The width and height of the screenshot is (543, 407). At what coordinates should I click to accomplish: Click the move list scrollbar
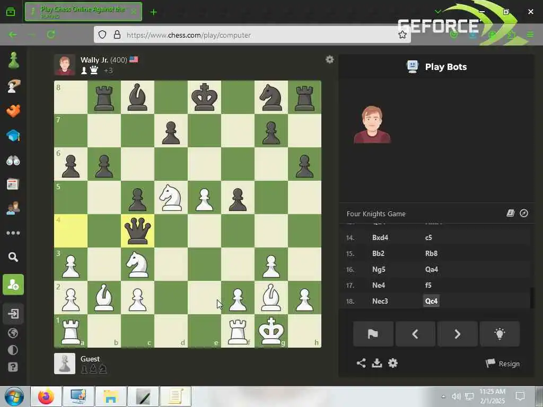pyautogui.click(x=532, y=298)
